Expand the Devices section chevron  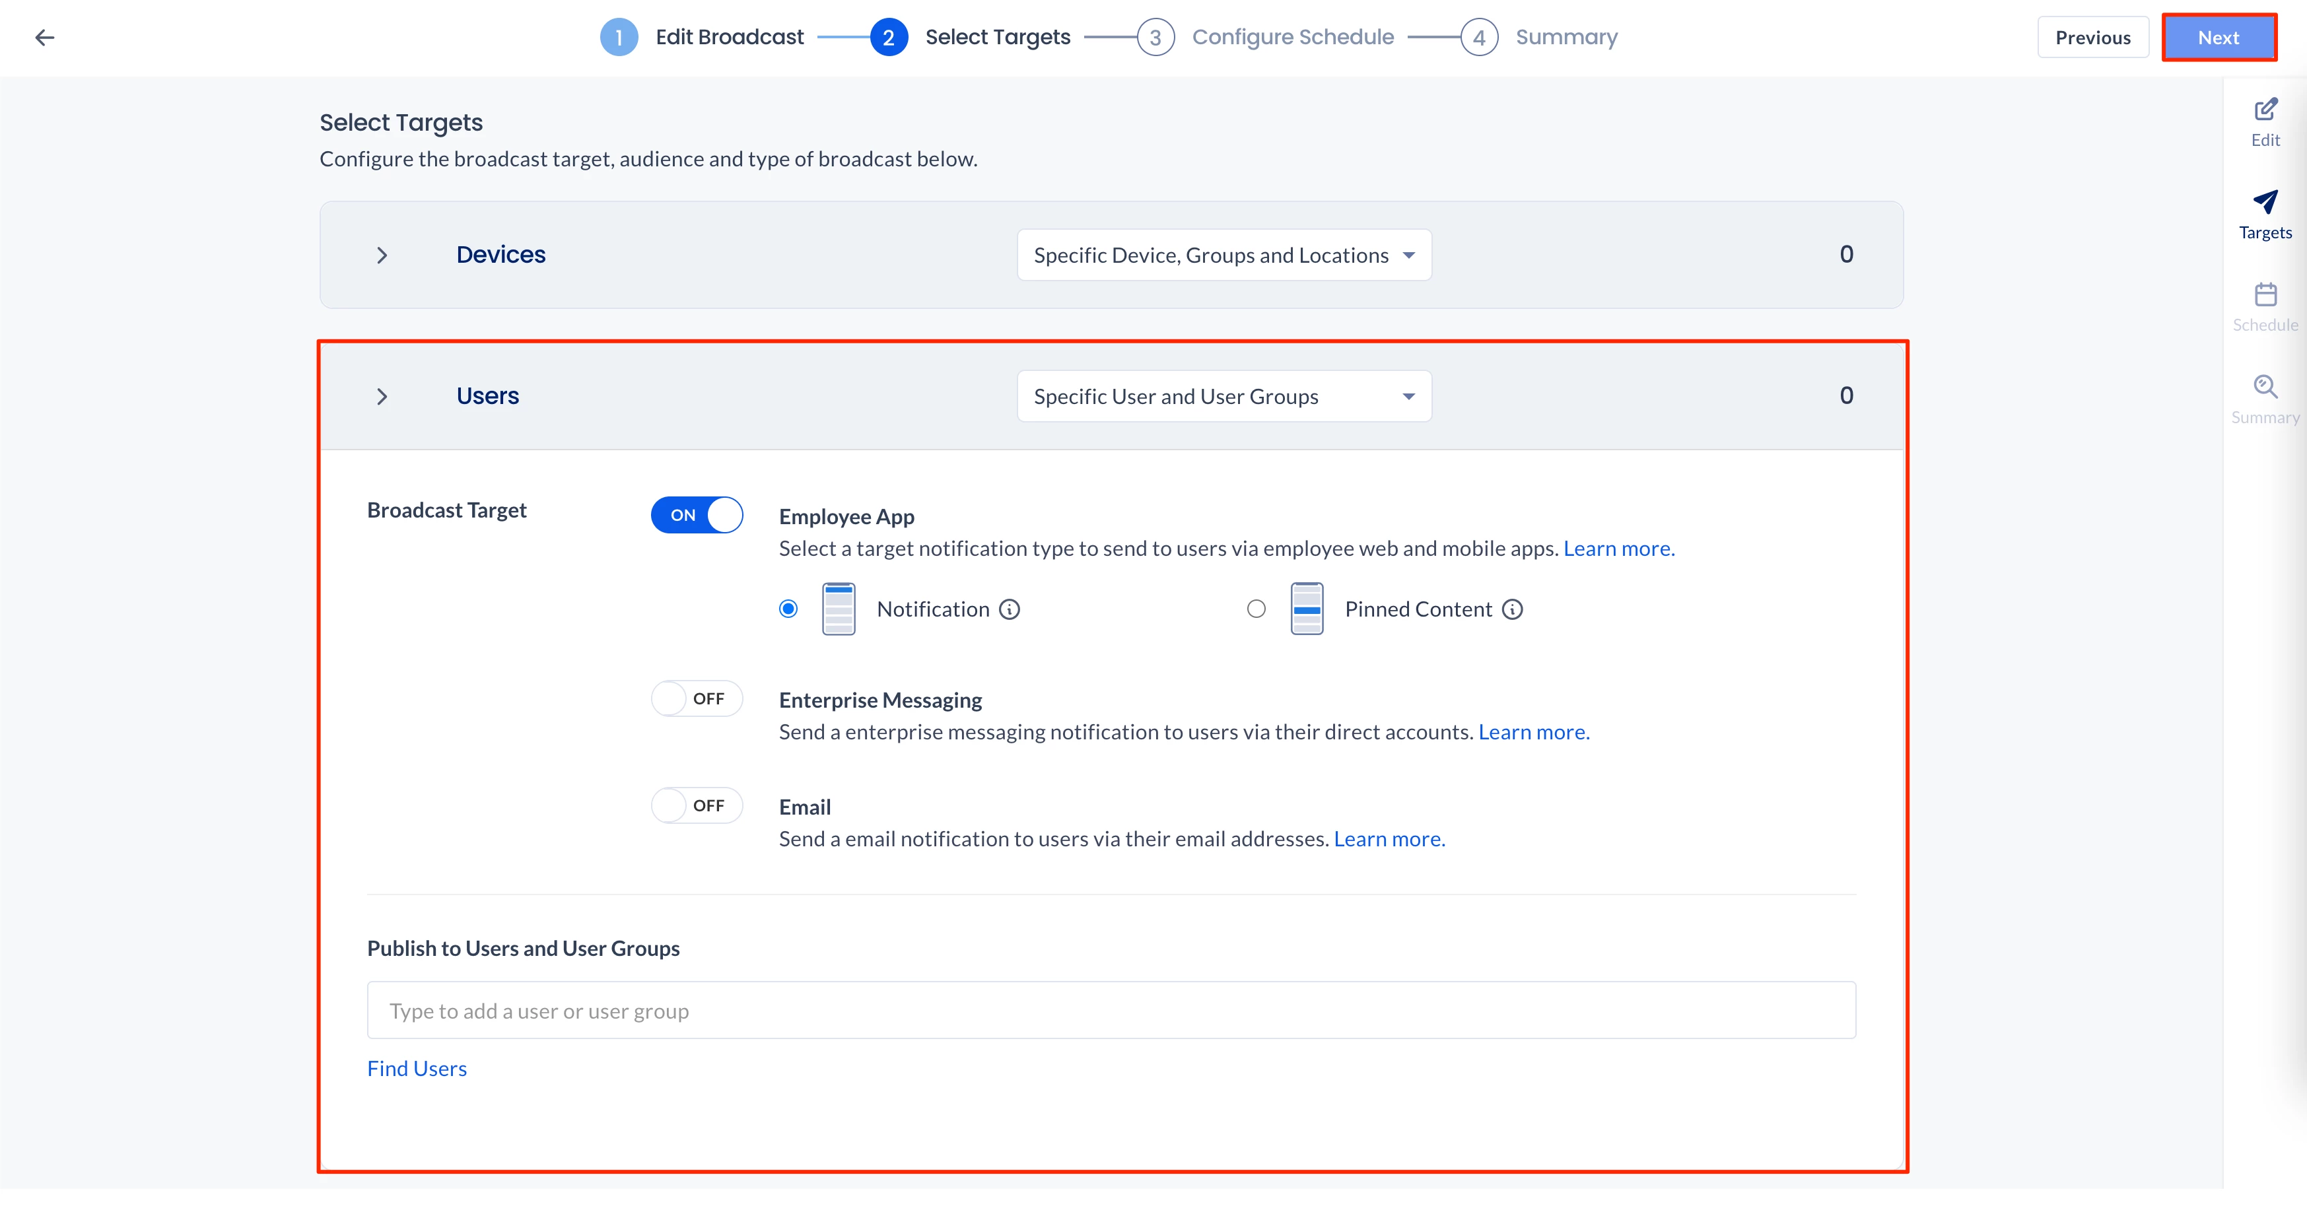coord(382,255)
